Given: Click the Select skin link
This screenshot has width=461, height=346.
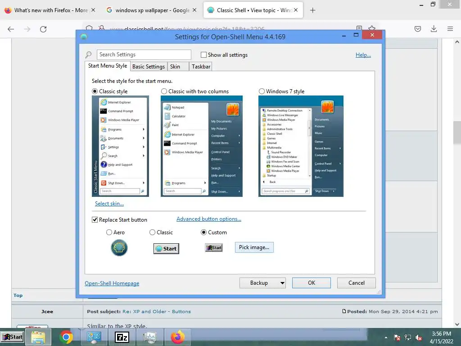Looking at the screenshot, I should click(109, 203).
